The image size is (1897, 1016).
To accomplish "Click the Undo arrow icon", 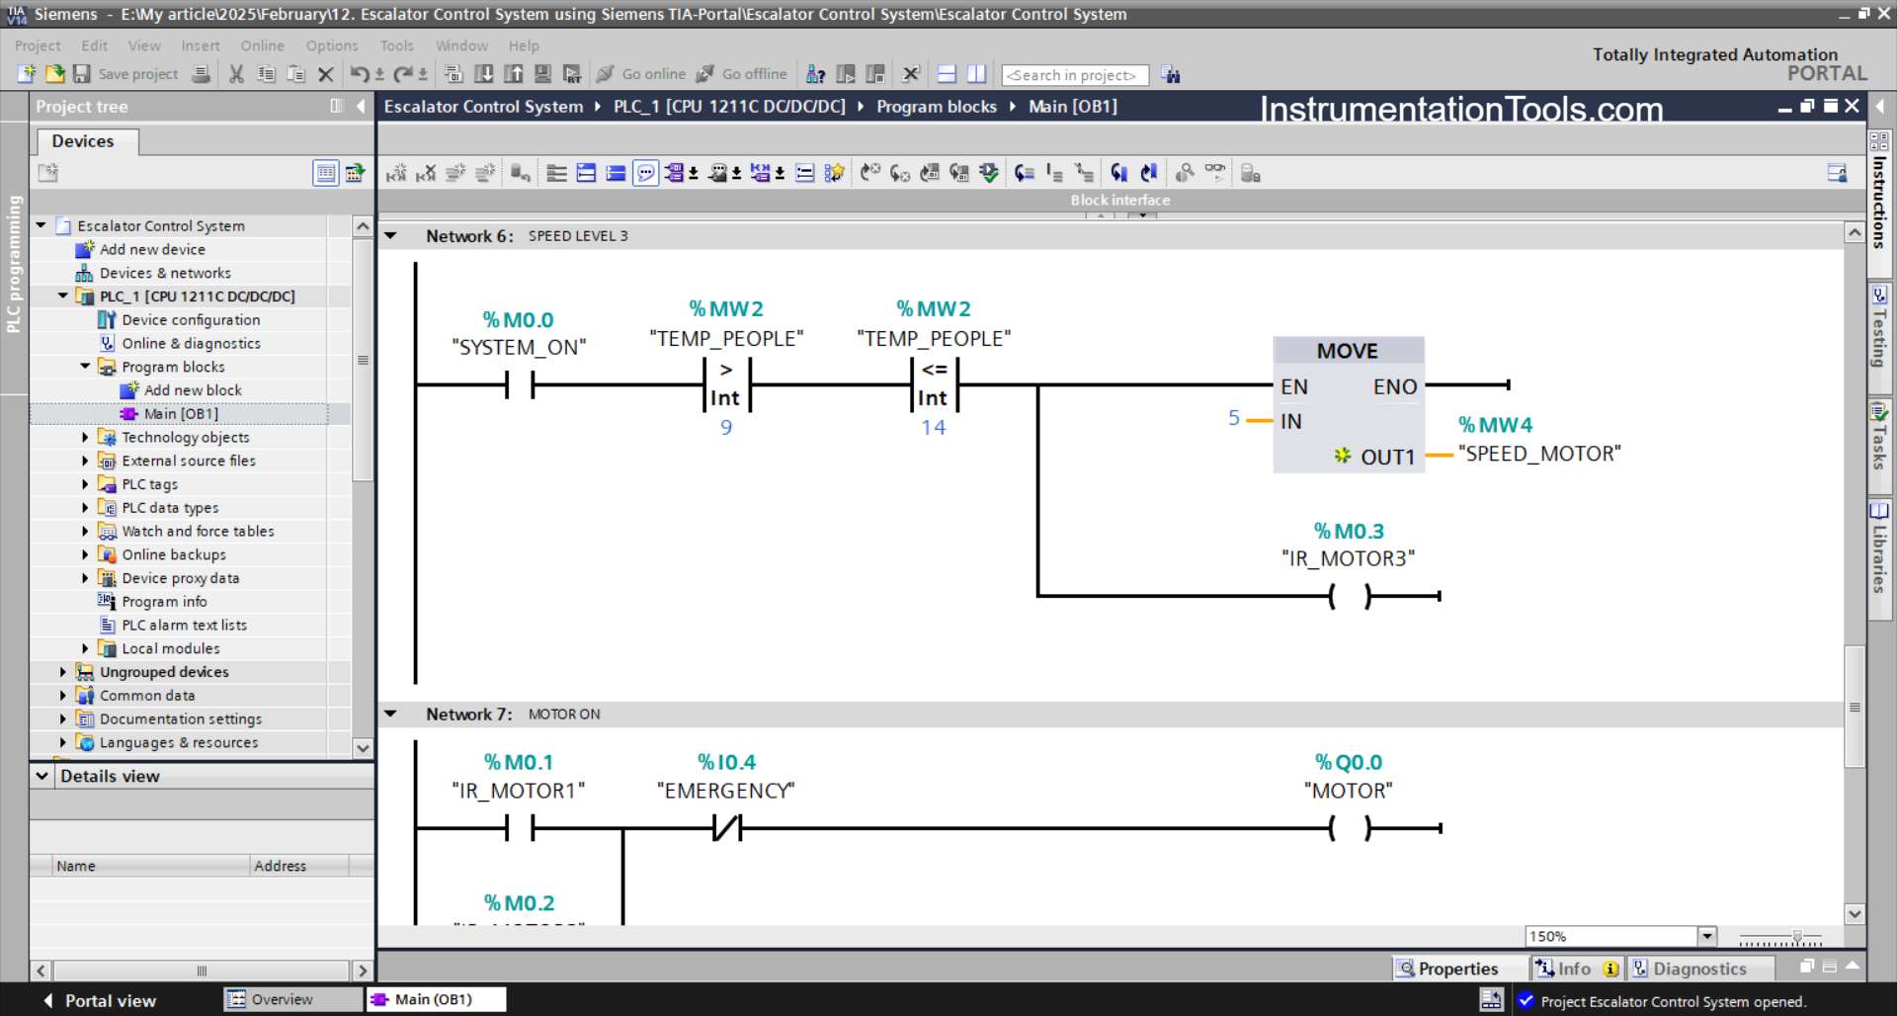I will coord(360,74).
